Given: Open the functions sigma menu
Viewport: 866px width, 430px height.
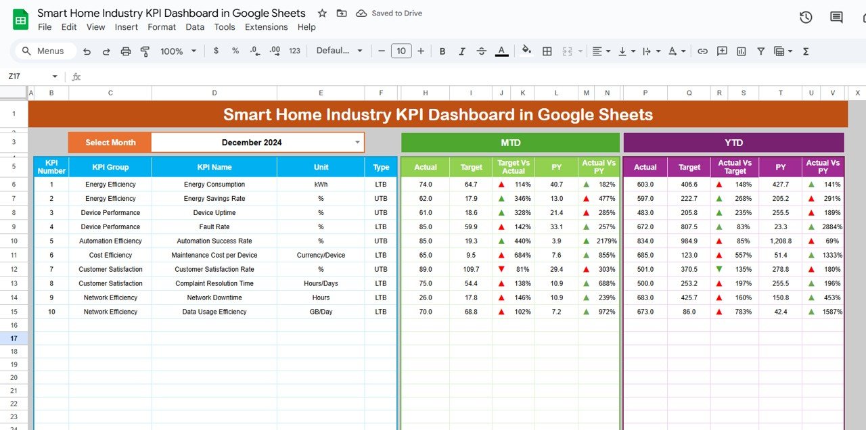Looking at the screenshot, I should coord(806,51).
